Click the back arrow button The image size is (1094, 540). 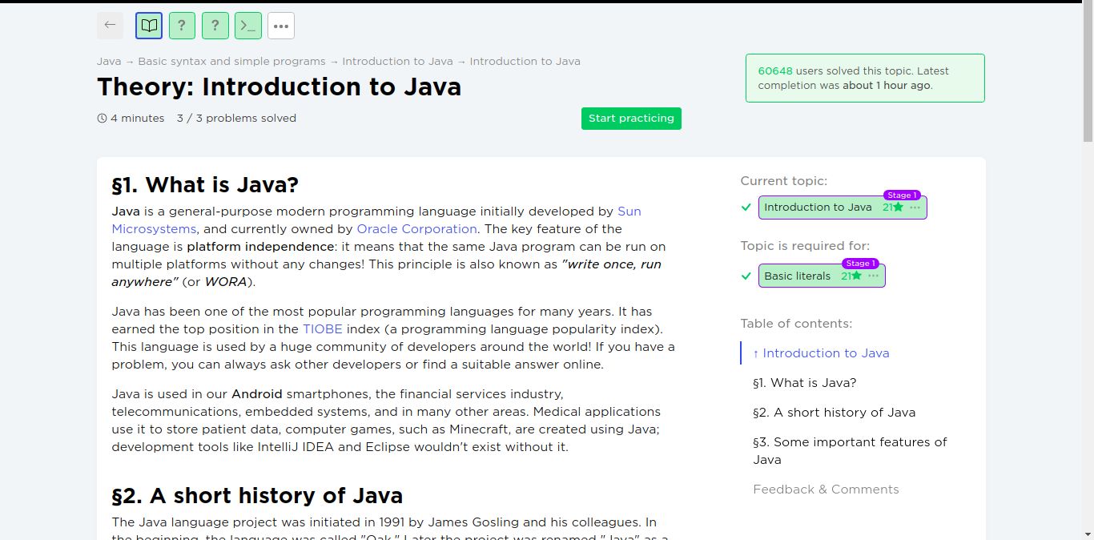[x=110, y=26]
